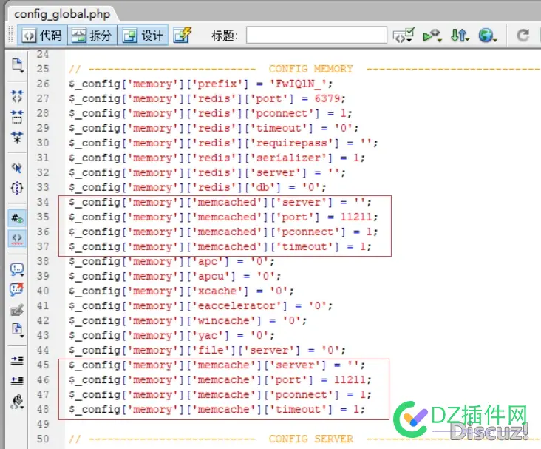Click the memcached 'timeout' line
Screen dimensions: 541x449
point(220,247)
